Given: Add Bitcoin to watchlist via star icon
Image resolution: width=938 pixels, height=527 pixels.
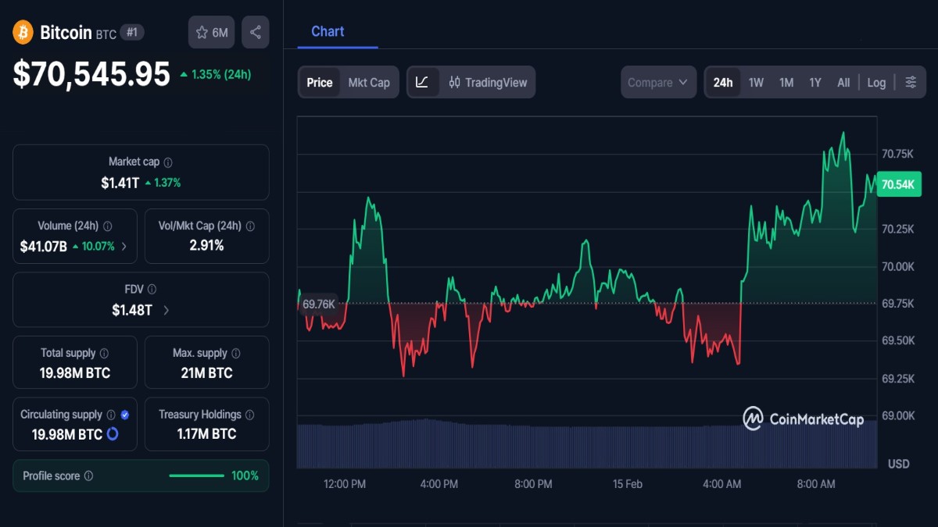Looking at the screenshot, I should [202, 32].
